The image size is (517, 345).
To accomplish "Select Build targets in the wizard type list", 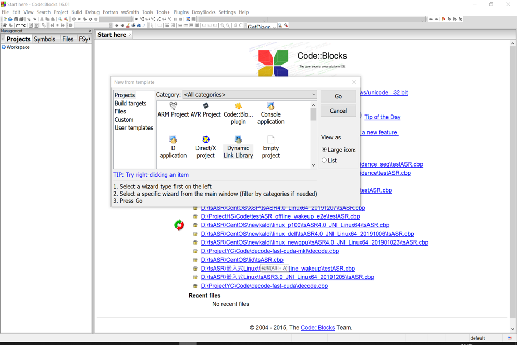I will click(130, 103).
